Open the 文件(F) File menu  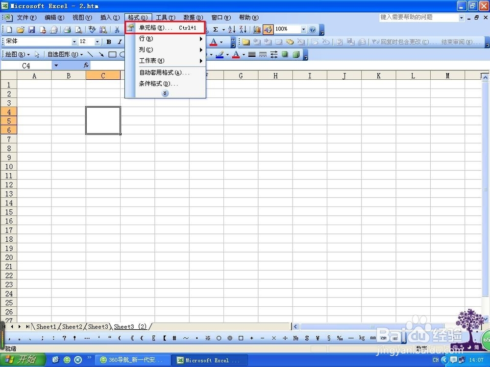tap(26, 18)
